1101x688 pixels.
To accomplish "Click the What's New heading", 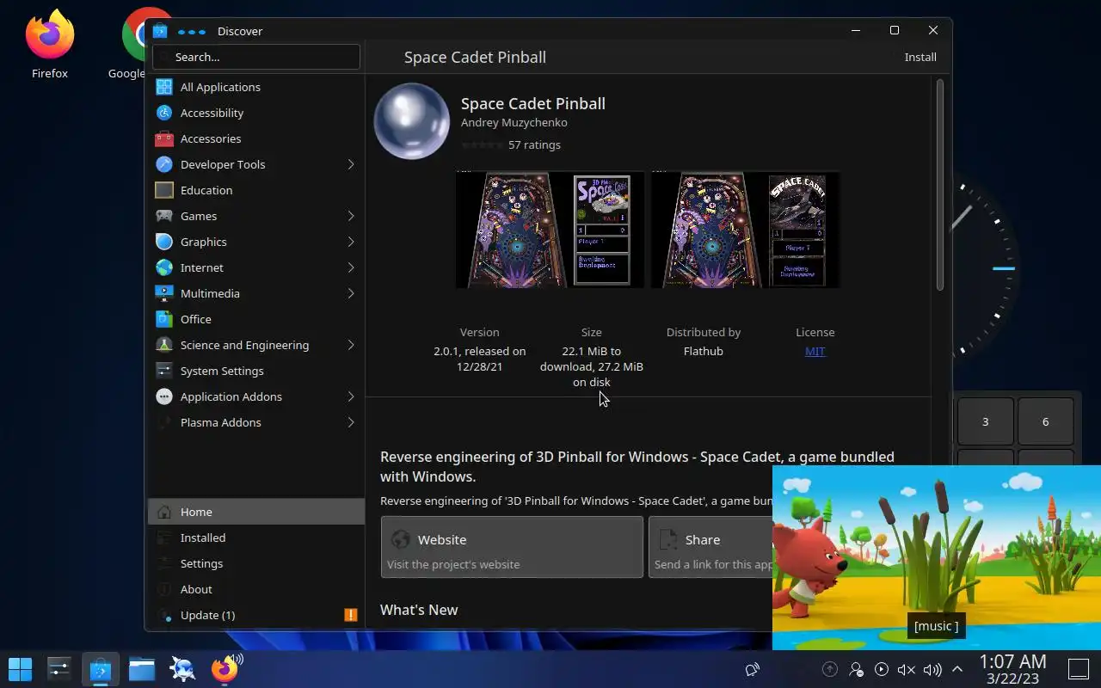I will pyautogui.click(x=419, y=610).
